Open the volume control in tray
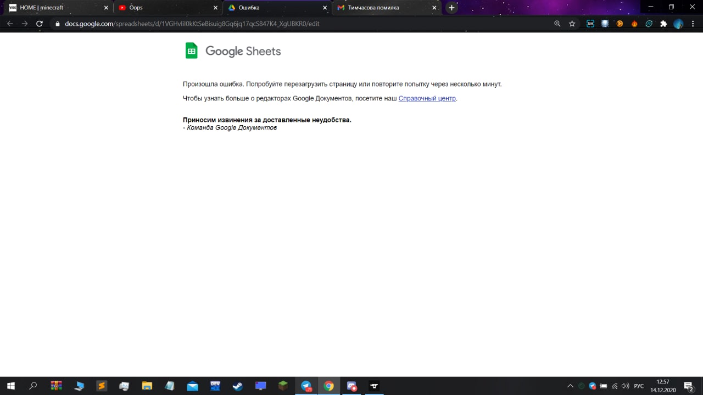This screenshot has height=395, width=703. pyautogui.click(x=625, y=386)
